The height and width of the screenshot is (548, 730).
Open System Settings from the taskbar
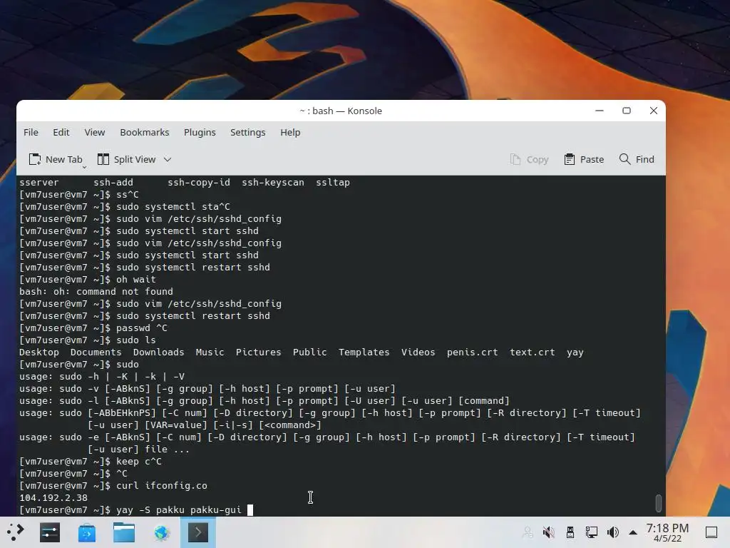(50, 532)
